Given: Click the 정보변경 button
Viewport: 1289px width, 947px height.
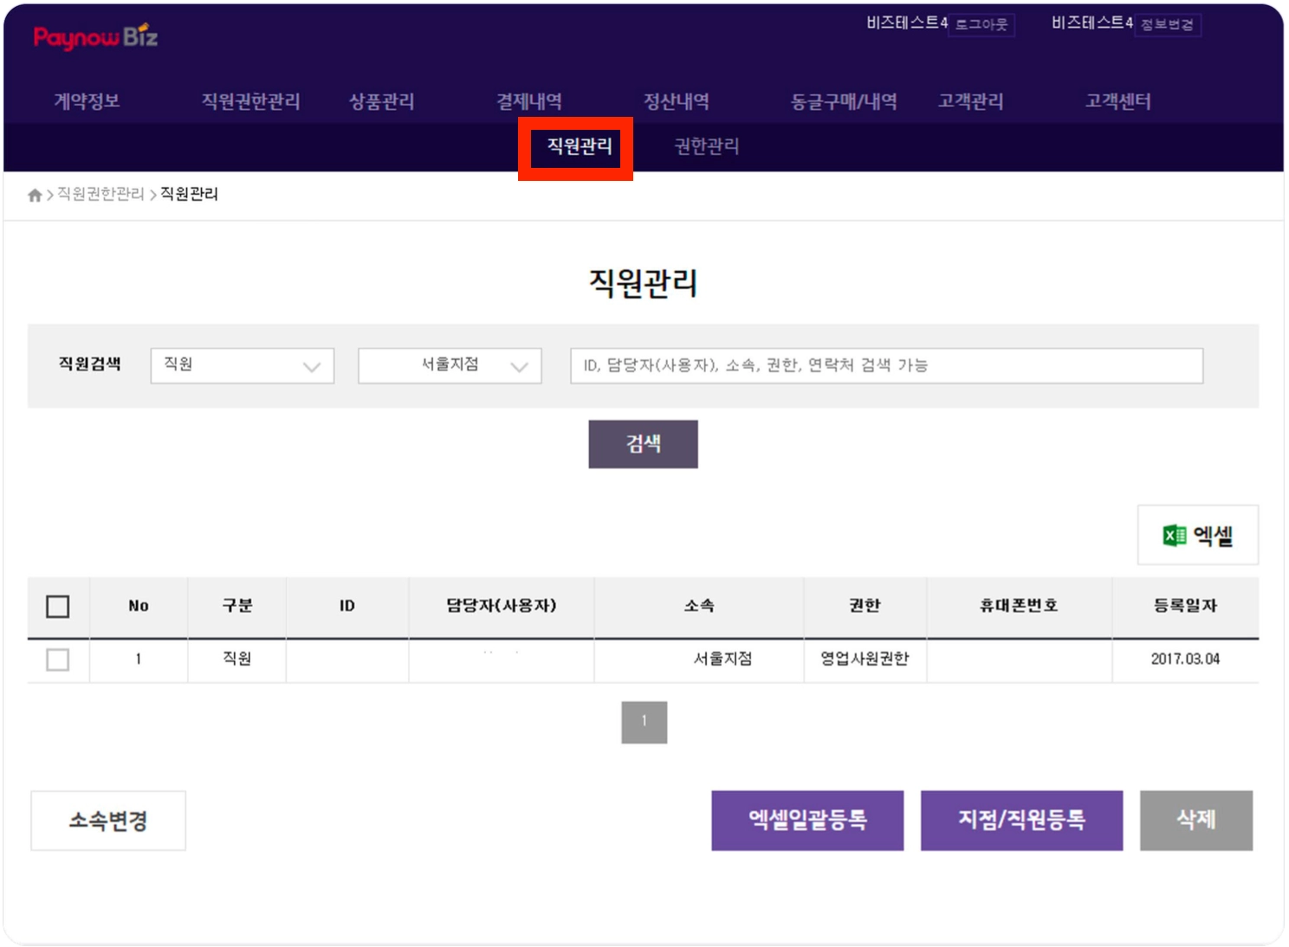Looking at the screenshot, I should pos(1167,24).
